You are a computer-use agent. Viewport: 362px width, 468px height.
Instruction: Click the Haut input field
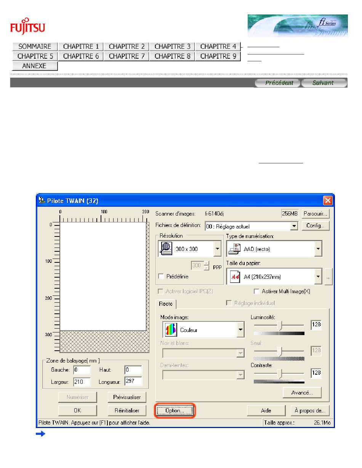click(x=133, y=370)
